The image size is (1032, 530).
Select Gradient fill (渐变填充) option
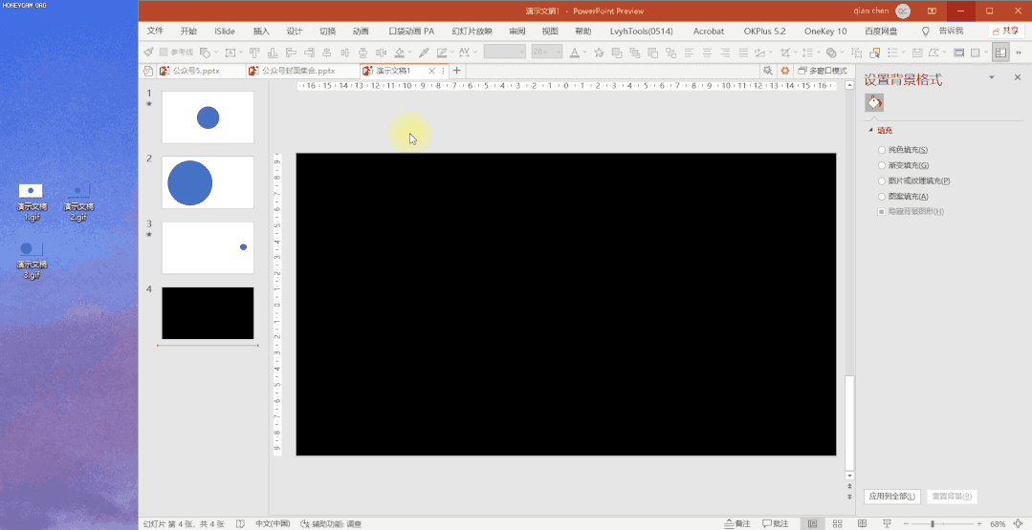point(881,165)
